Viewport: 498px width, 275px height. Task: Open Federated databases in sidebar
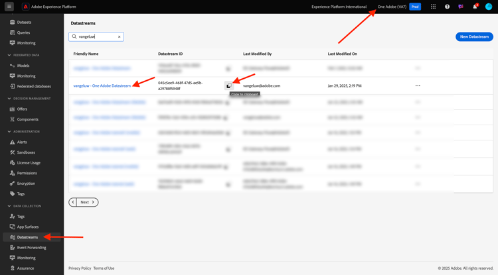point(34,86)
